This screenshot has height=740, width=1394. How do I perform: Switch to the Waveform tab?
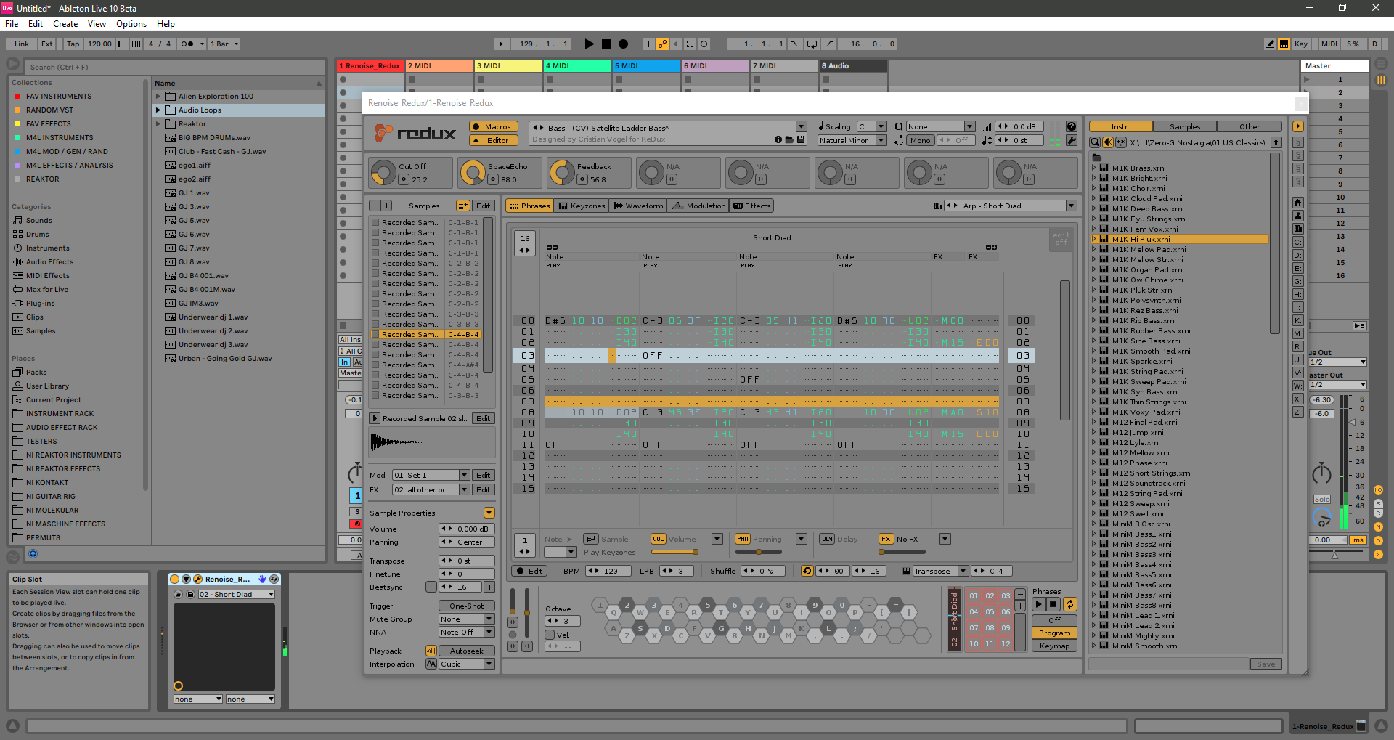point(638,206)
